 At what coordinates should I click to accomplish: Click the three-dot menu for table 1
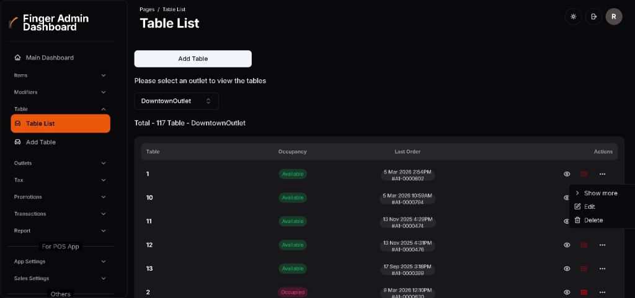pos(602,174)
